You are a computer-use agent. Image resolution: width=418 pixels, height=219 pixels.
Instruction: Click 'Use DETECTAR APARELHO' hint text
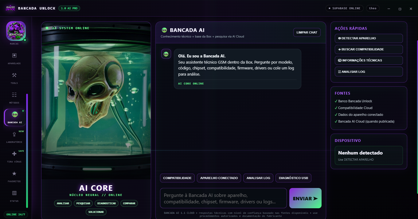pos(356,159)
